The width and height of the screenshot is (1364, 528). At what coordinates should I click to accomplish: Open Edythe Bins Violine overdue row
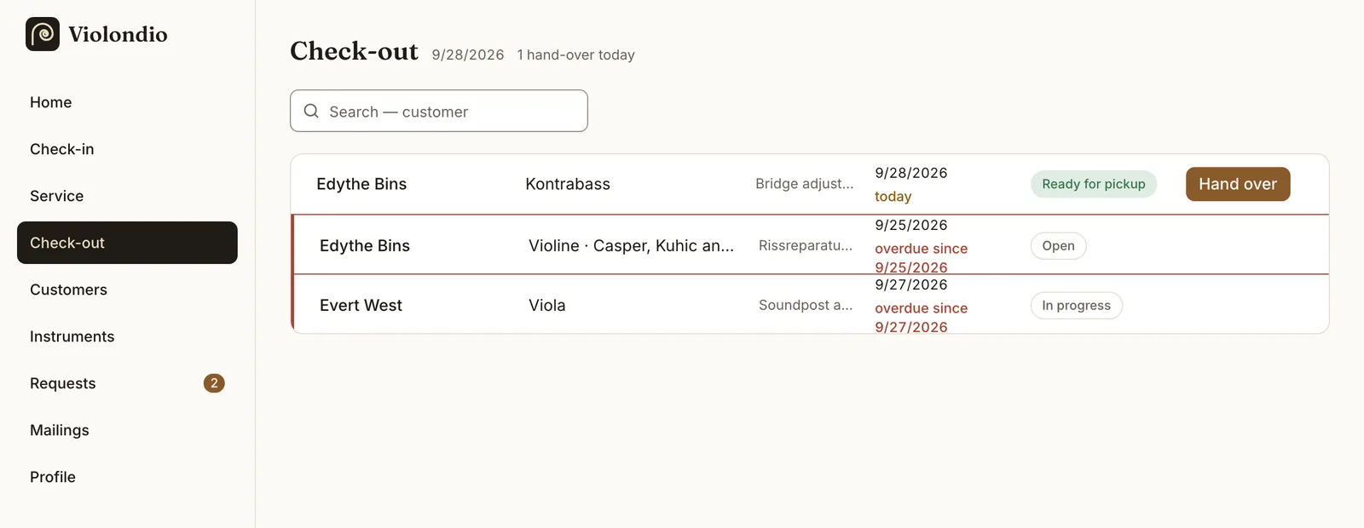pyautogui.click(x=810, y=244)
